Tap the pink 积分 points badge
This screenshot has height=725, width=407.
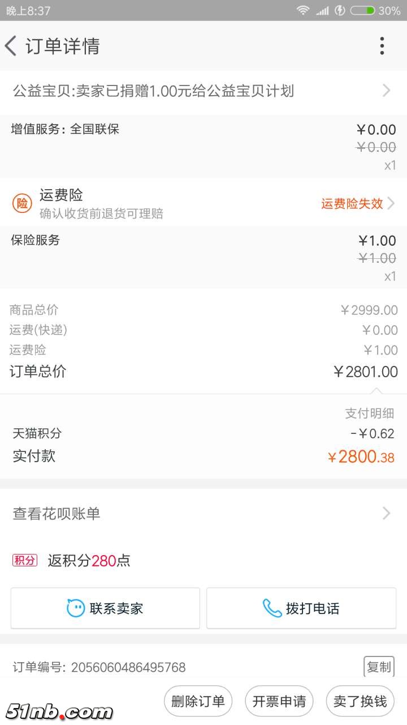tap(25, 561)
